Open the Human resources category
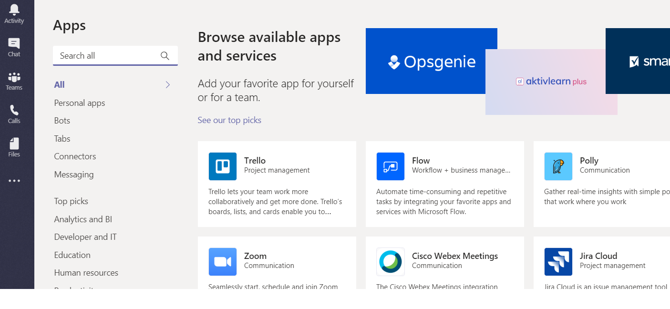Image resolution: width=670 pixels, height=309 pixels. 86,273
